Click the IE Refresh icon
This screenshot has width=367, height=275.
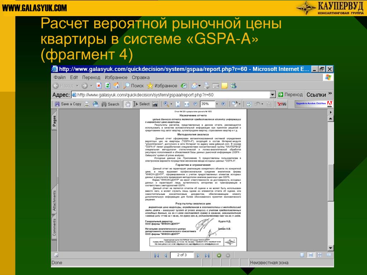tap(108, 86)
